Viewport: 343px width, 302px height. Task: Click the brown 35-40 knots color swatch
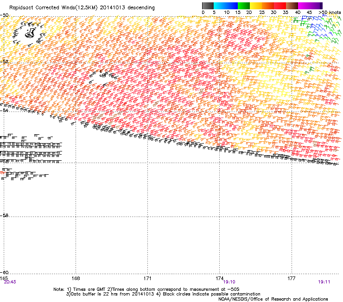(292, 6)
